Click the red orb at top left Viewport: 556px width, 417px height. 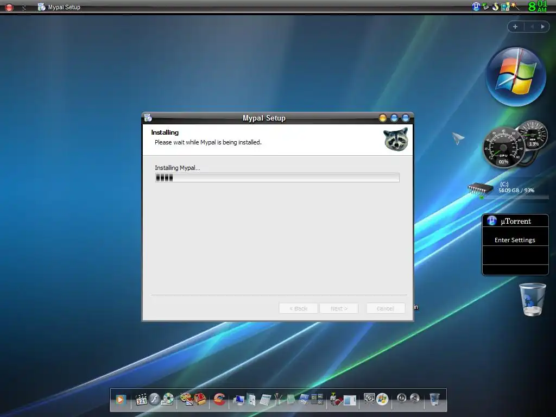pos(9,7)
